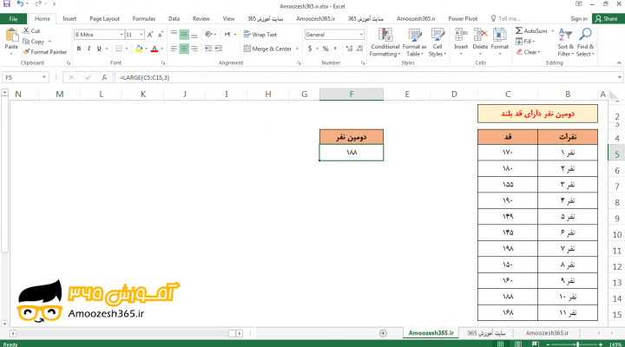Image resolution: width=625 pixels, height=347 pixels.
Task: Click Sign in
Action: (x=579, y=19)
